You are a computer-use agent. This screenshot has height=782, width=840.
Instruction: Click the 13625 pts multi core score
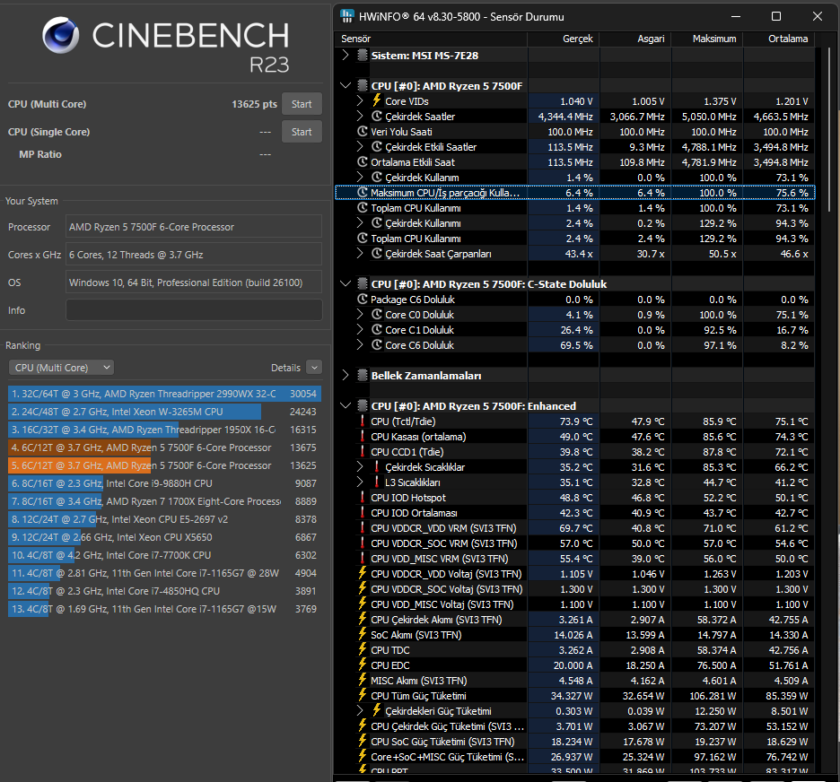[x=254, y=104]
